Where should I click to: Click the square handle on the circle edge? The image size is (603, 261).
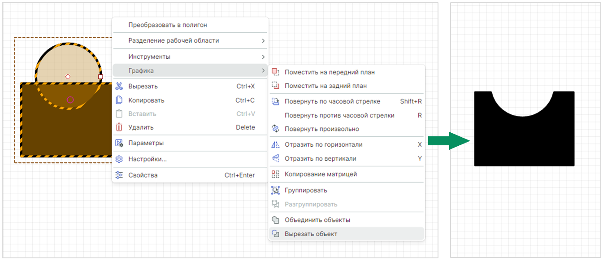pyautogui.click(x=100, y=77)
